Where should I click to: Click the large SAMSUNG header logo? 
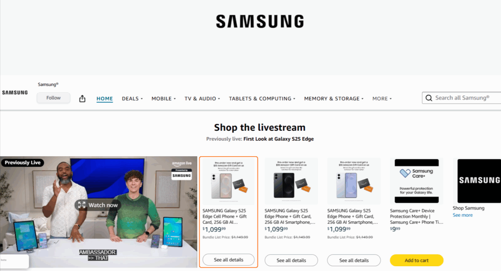point(260,21)
